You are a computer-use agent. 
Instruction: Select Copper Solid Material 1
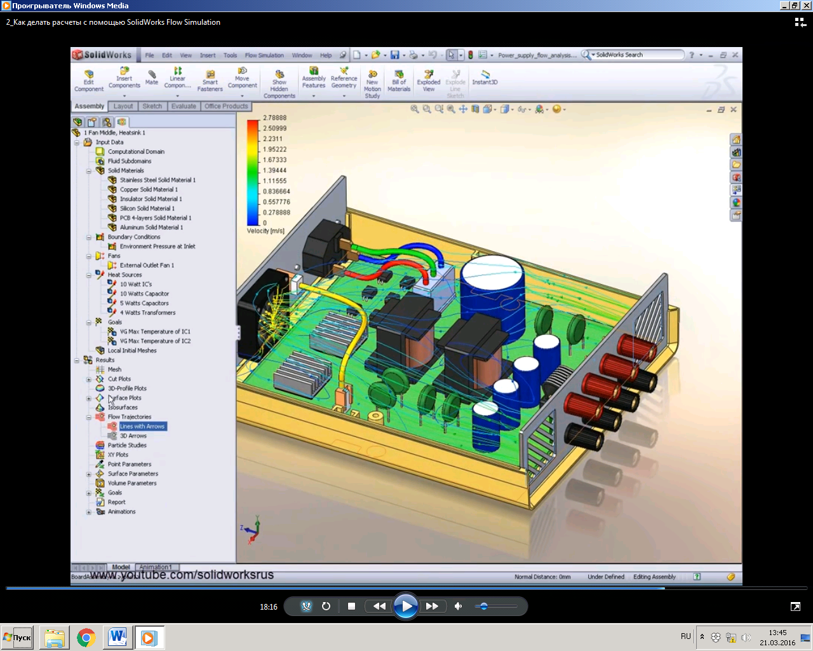click(x=149, y=189)
